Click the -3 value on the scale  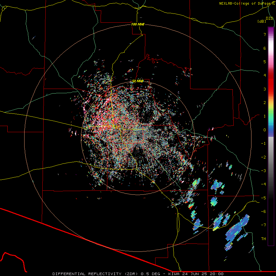pos(263,171)
